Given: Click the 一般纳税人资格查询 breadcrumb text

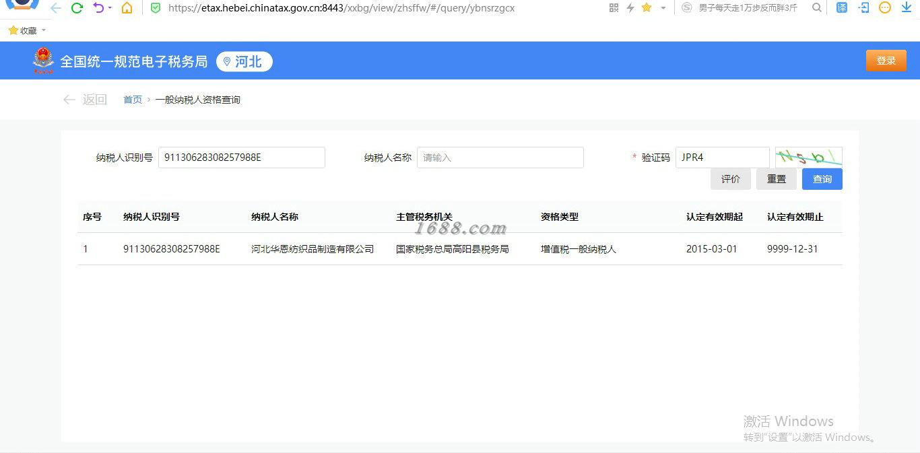Looking at the screenshot, I should pos(198,100).
